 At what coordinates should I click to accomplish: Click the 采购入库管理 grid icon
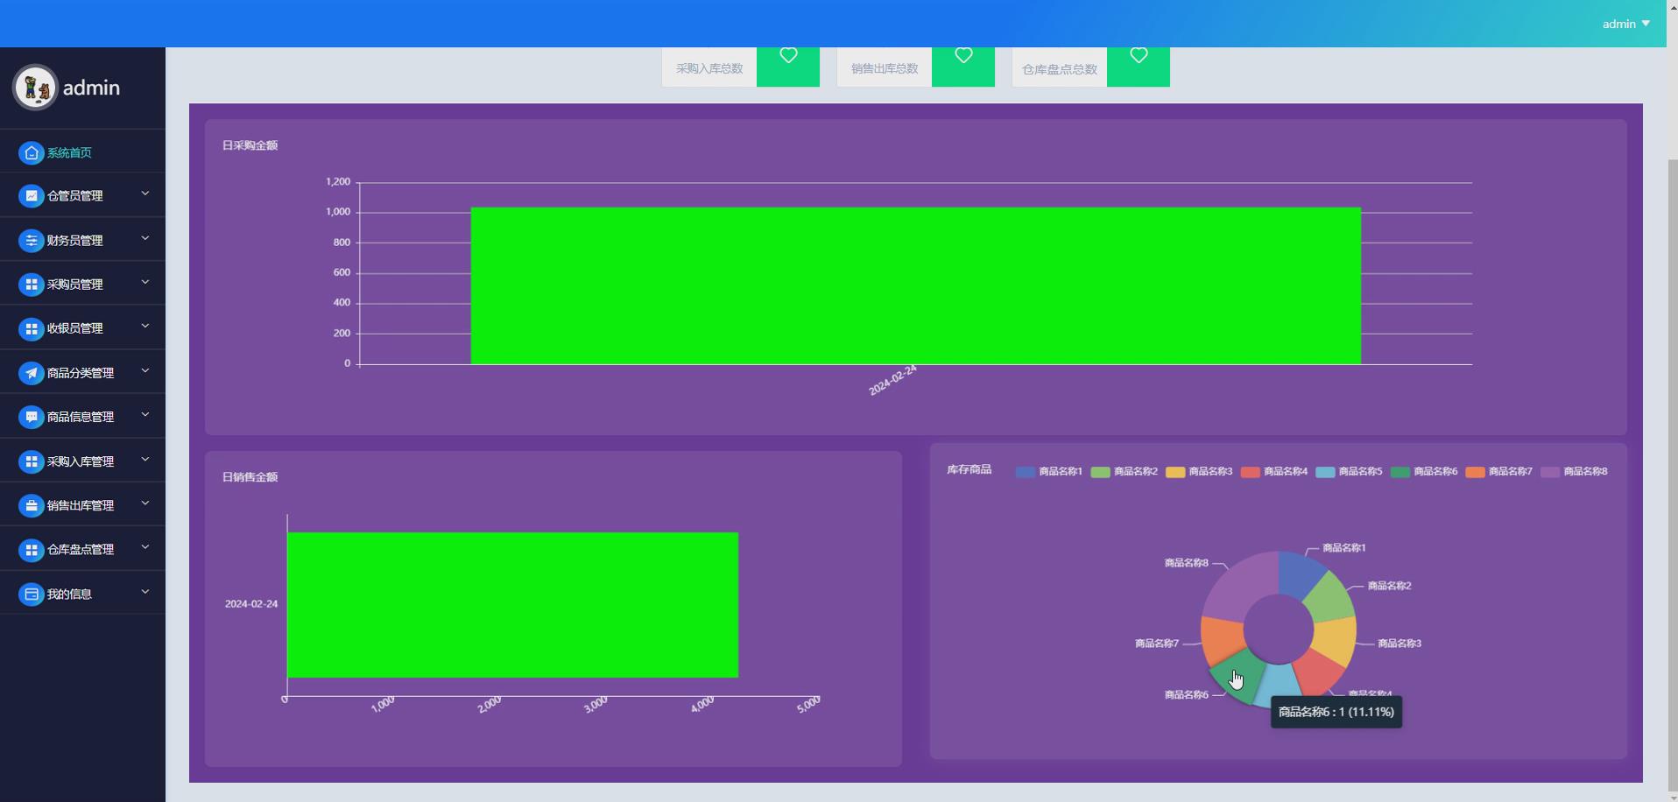coord(32,461)
